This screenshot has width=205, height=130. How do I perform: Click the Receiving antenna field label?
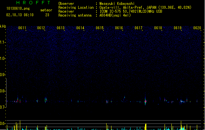point(75,15)
